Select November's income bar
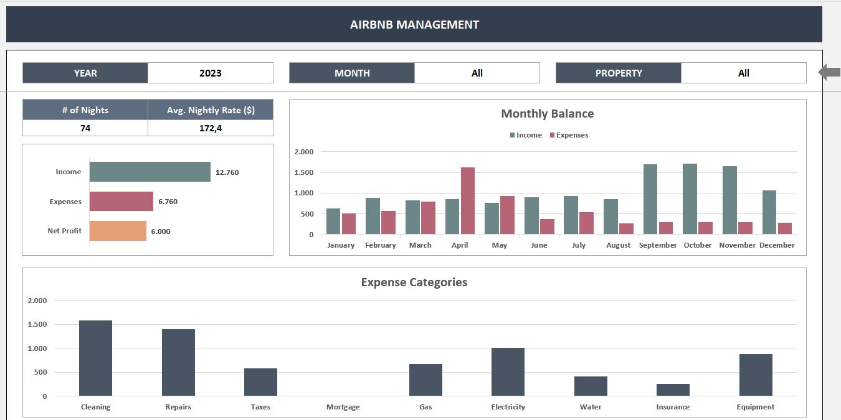The height and width of the screenshot is (420, 841). point(729,200)
